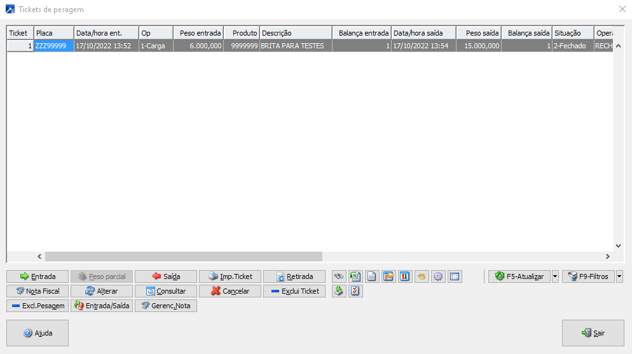Click the horizontal scrollbar thumb
This screenshot has width=632, height=354.
coord(184,257)
